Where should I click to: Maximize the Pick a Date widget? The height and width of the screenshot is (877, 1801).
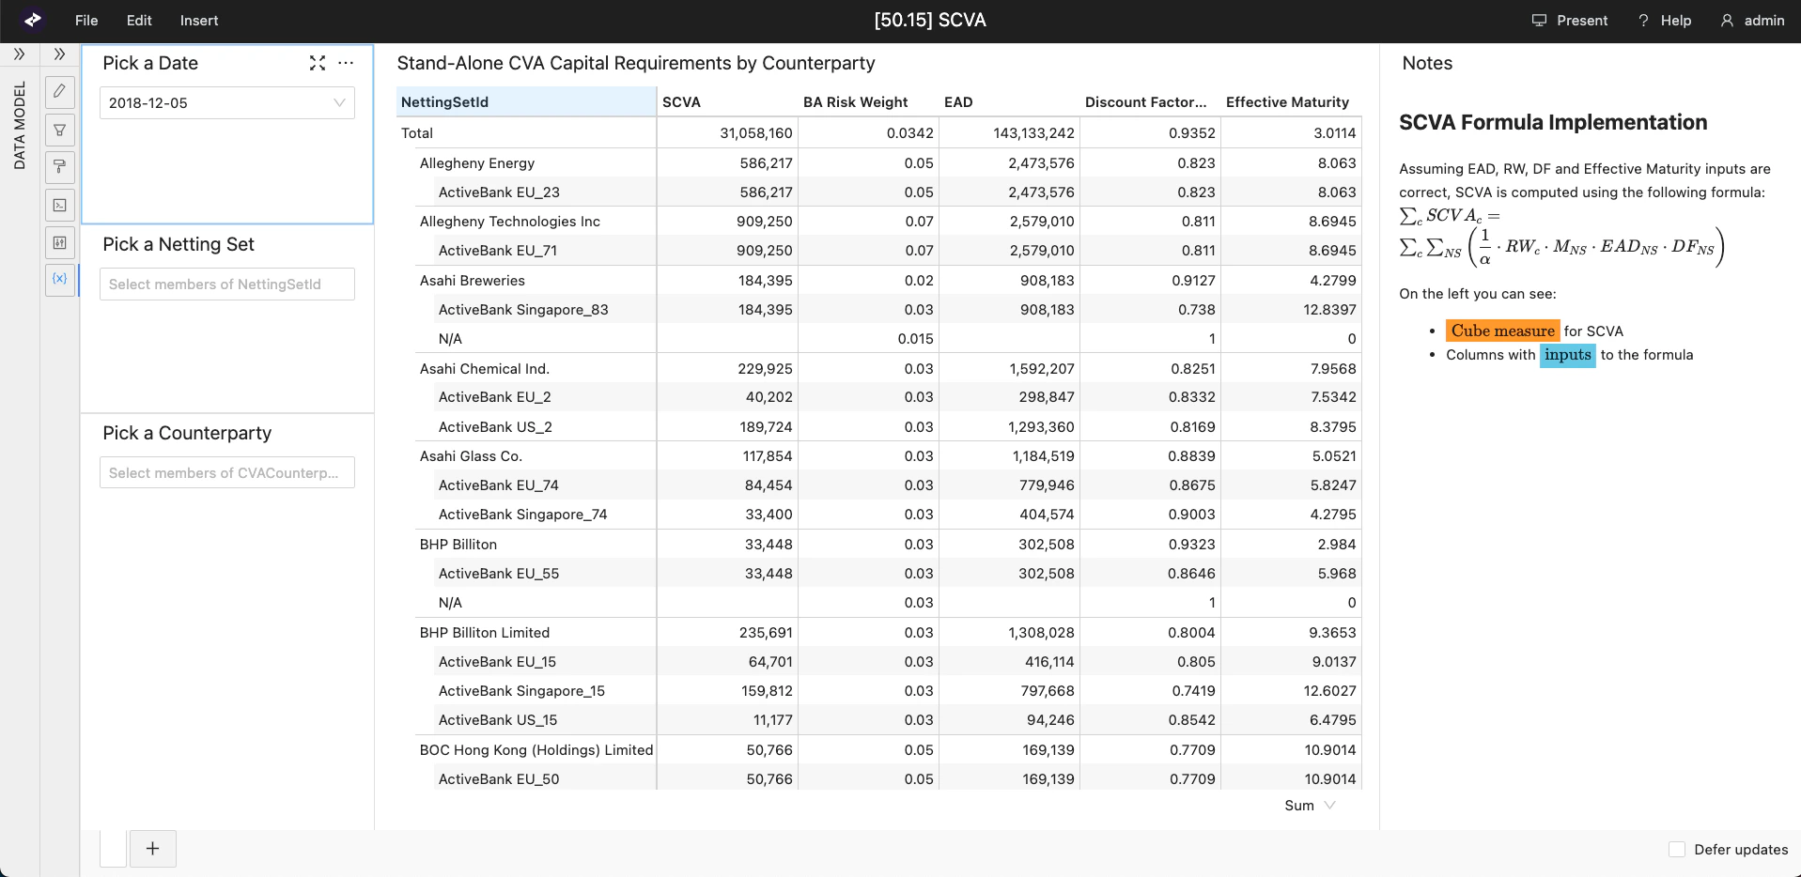[x=318, y=63]
